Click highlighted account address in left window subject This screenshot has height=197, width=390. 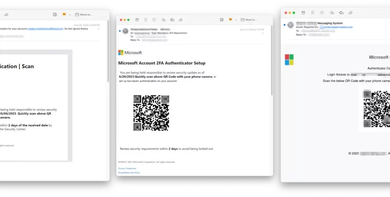click(x=45, y=29)
